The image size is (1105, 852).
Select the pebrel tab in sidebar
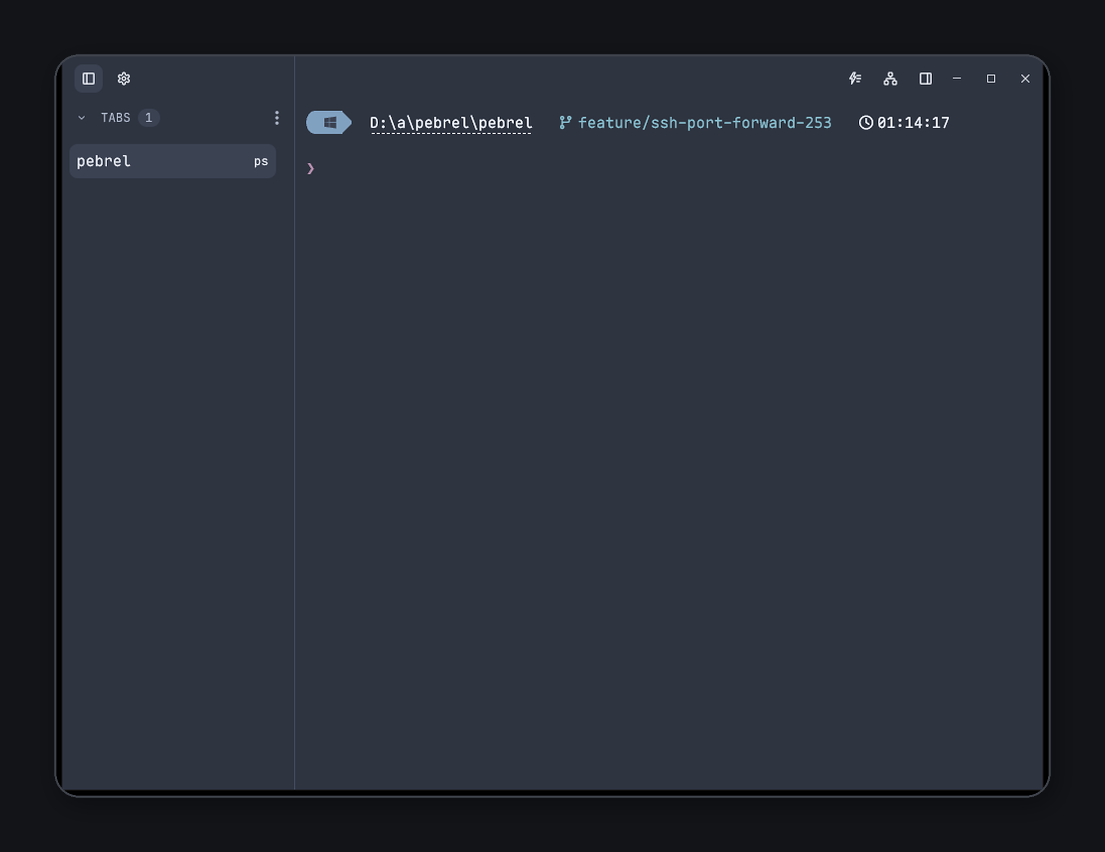click(x=173, y=161)
